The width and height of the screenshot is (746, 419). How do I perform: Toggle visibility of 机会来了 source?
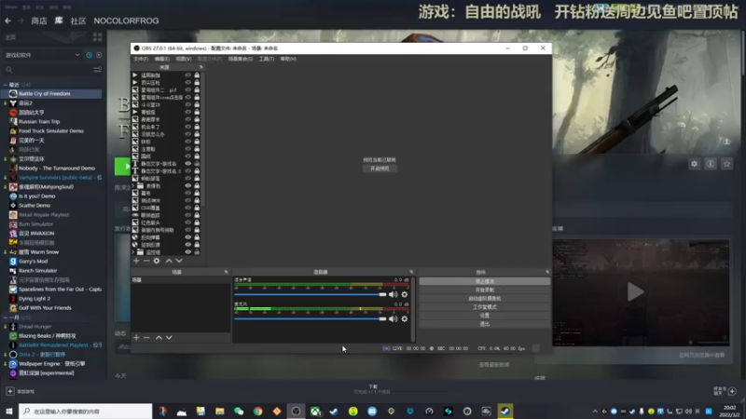(188, 127)
